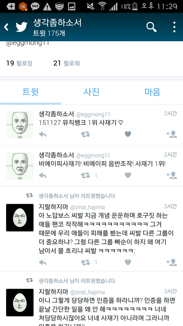
Task: Open search with magnifier icon
Action: (x=151, y=27)
